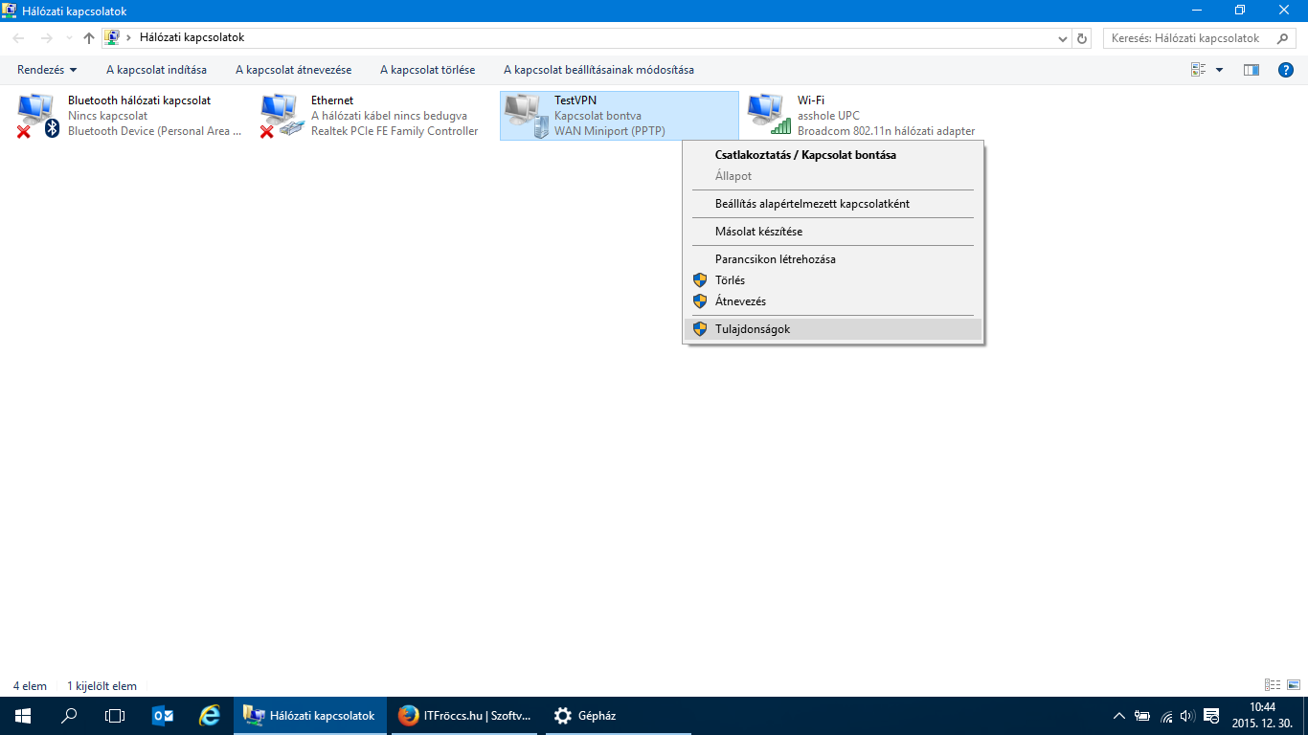Click the Keresés search input field
This screenshot has height=735, width=1308.
[1187, 38]
